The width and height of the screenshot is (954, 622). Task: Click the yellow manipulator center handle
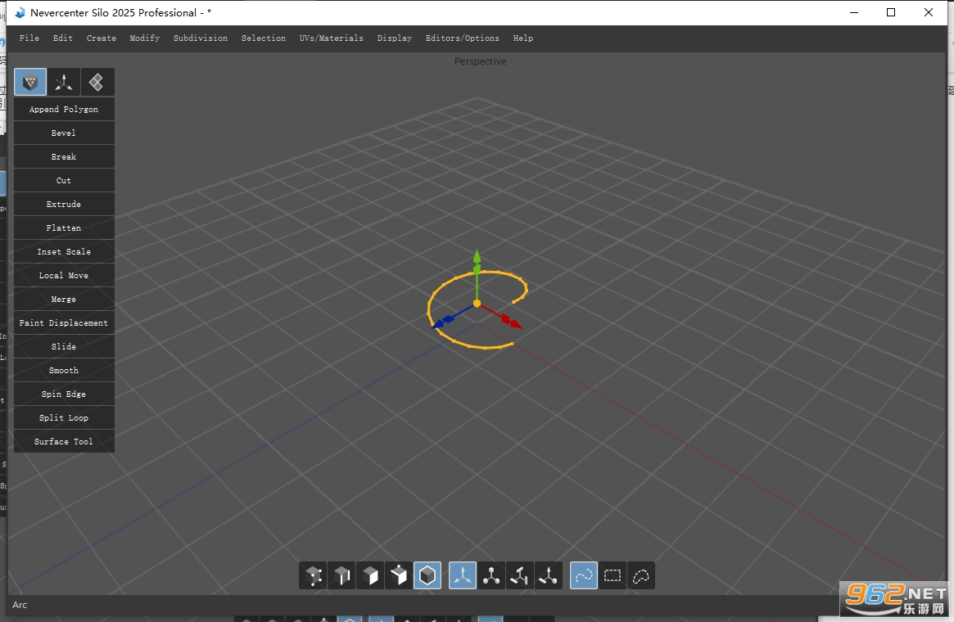pos(477,303)
